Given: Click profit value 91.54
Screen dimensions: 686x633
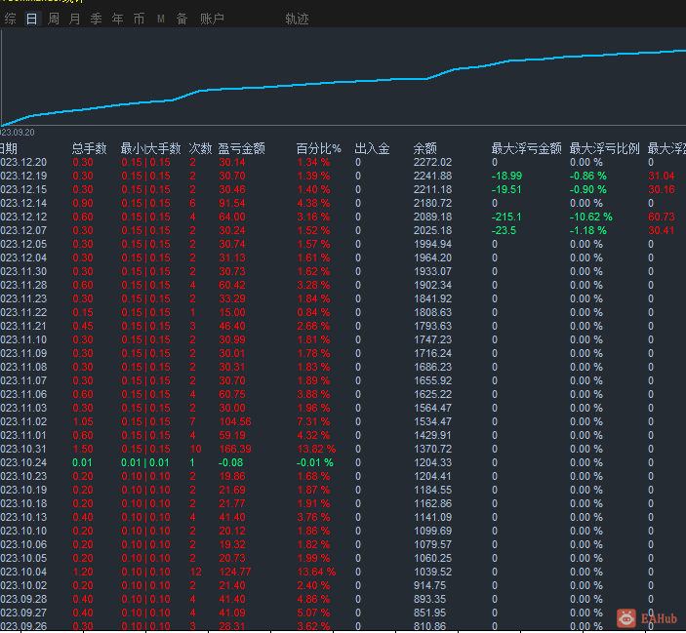Looking at the screenshot, I should [232, 203].
